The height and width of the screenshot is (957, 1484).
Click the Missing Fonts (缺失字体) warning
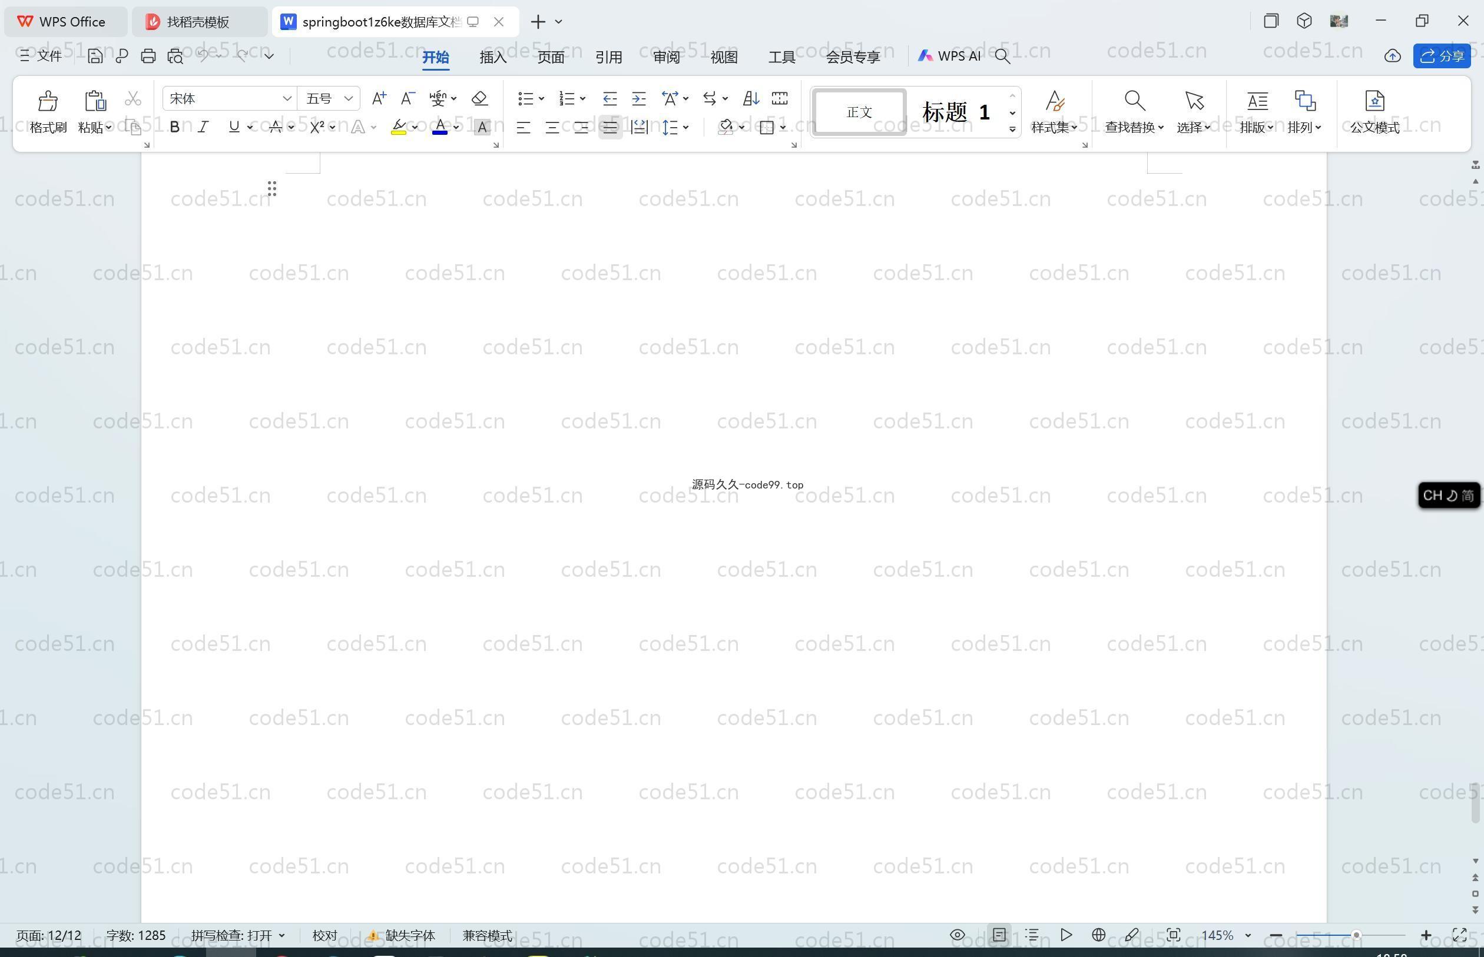click(x=402, y=935)
